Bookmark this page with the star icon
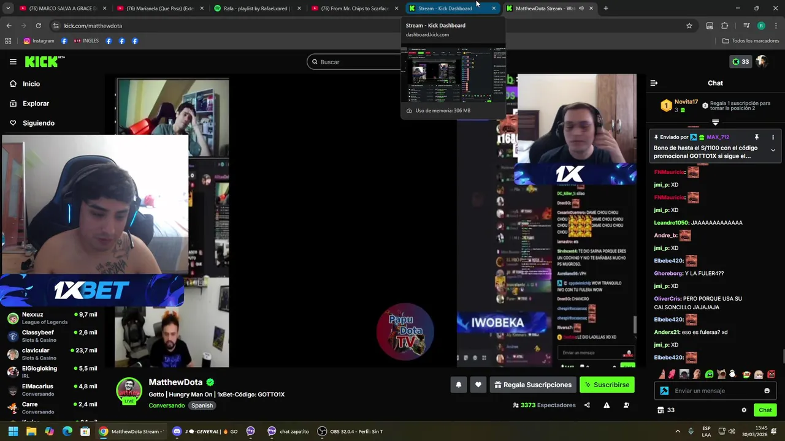The width and height of the screenshot is (785, 441). [x=689, y=26]
